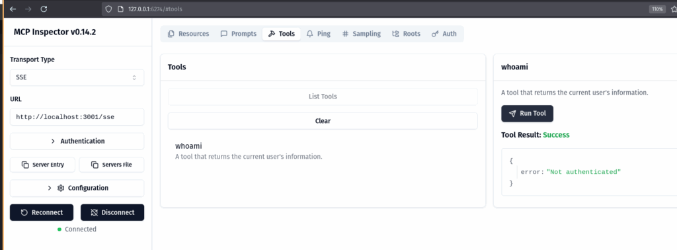Switch to the Prompts tab

click(x=238, y=34)
